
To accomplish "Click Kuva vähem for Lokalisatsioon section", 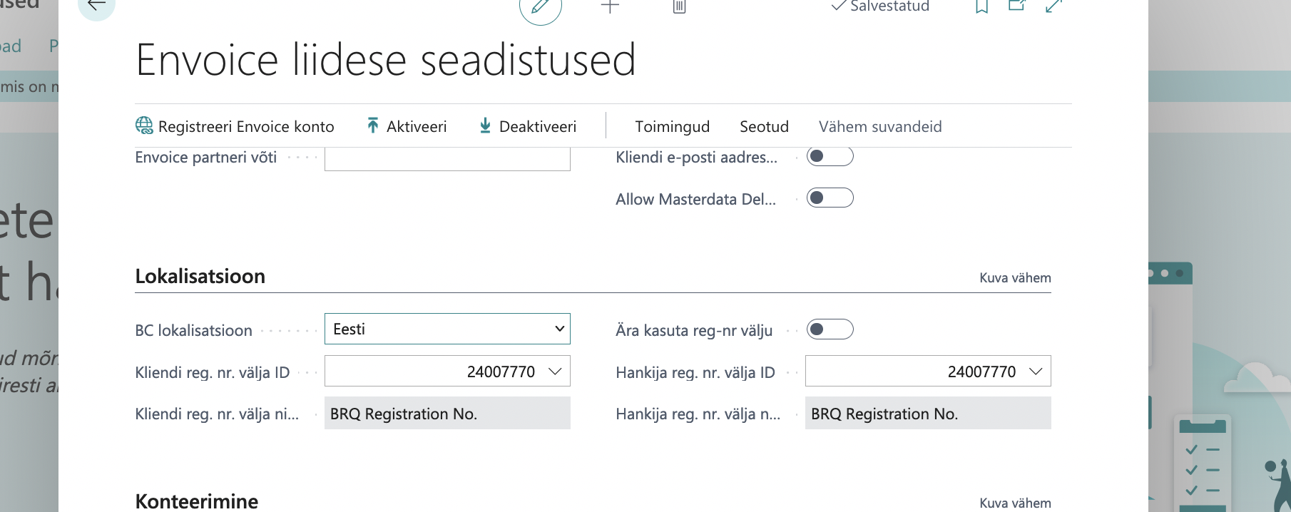I will coord(1015,277).
